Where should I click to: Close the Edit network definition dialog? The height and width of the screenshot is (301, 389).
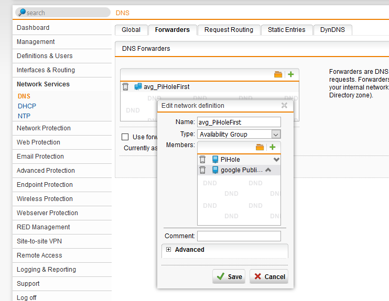coord(284,105)
